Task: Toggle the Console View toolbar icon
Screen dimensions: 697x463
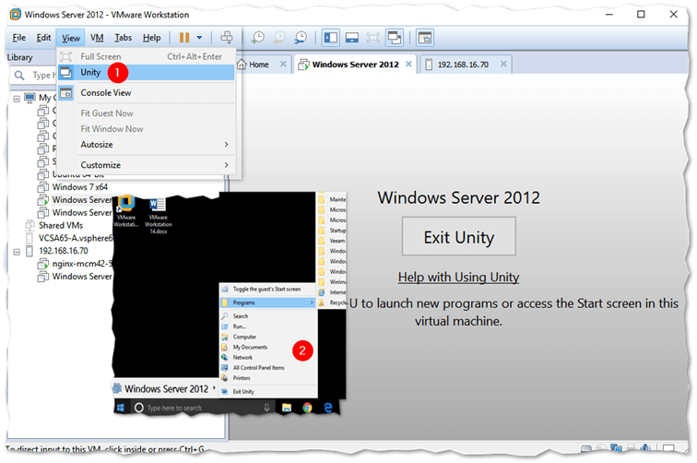Action: point(425,38)
